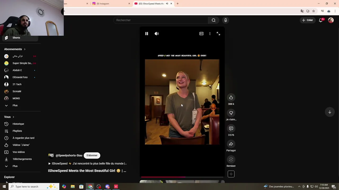Close the Instagram browser tab
Image resolution: width=339 pixels, height=190 pixels.
click(x=129, y=4)
